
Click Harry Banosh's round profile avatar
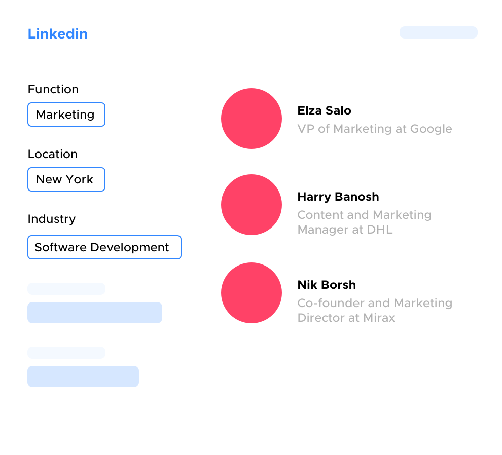pos(252,205)
